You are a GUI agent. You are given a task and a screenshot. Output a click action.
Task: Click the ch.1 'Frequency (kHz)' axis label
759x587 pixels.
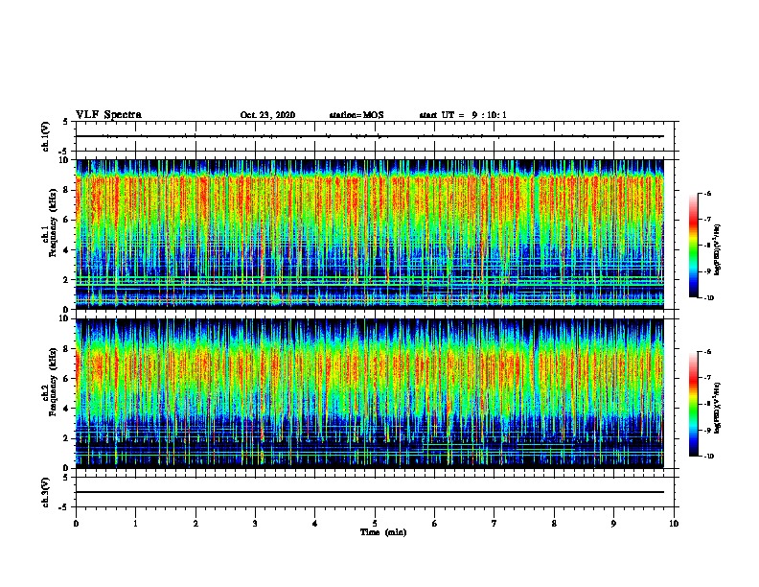(53, 223)
